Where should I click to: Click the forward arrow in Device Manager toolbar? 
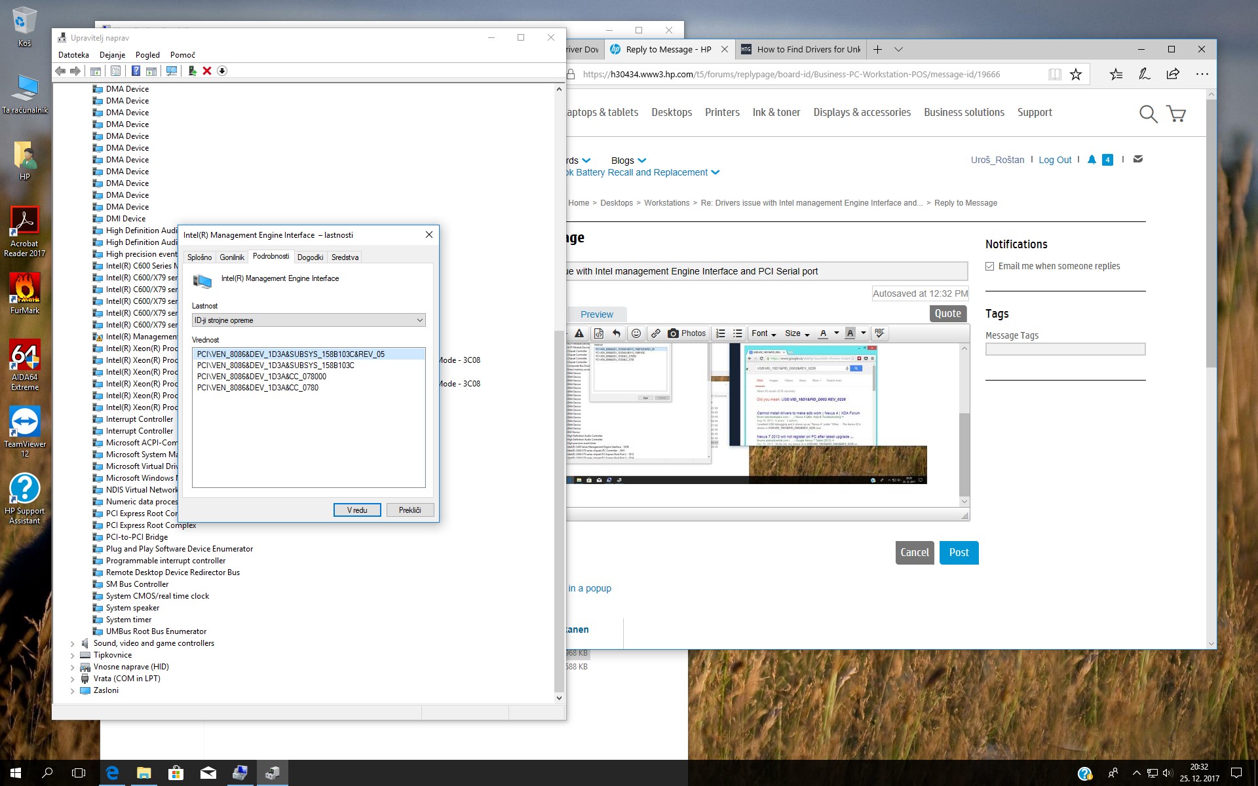point(75,71)
